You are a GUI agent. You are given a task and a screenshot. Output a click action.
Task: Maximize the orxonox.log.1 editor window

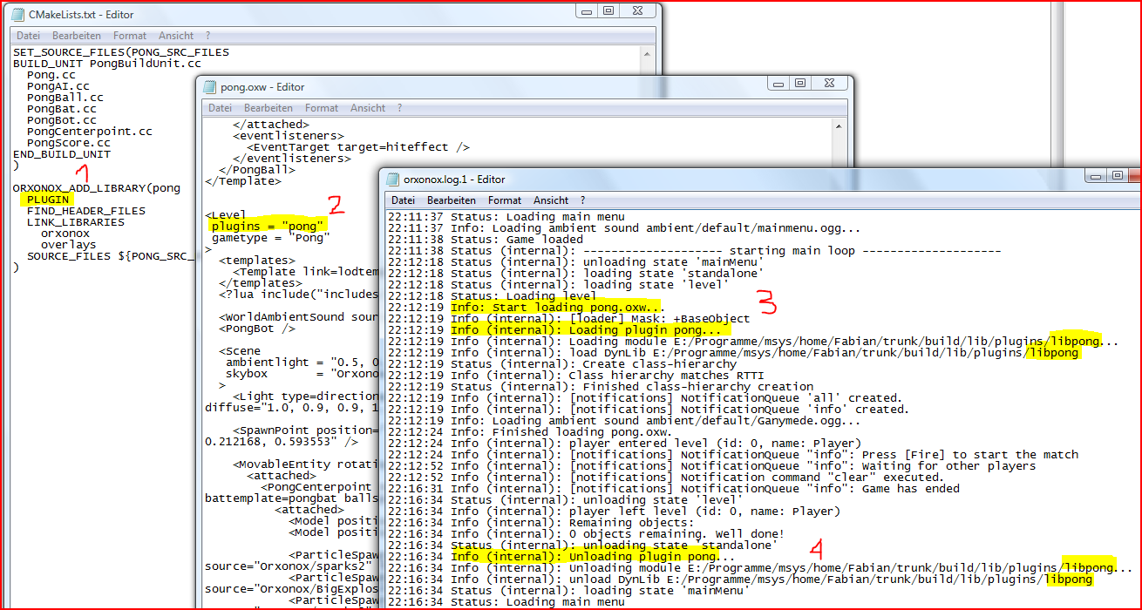coord(1118,175)
